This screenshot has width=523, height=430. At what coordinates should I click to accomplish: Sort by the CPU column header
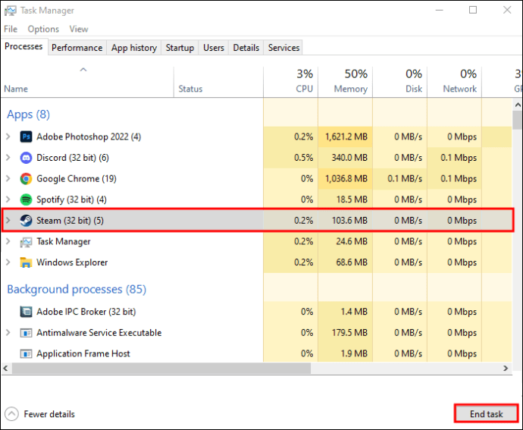click(291, 81)
